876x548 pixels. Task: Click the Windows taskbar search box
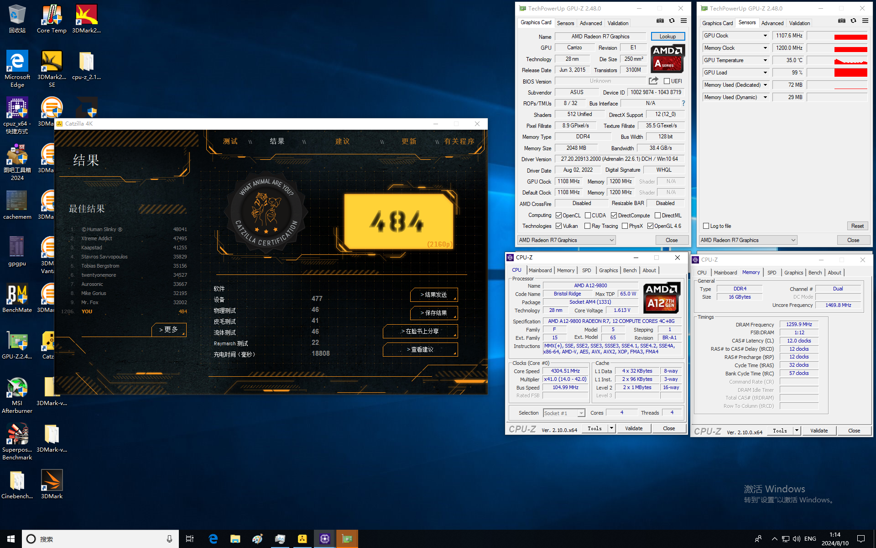pos(100,539)
